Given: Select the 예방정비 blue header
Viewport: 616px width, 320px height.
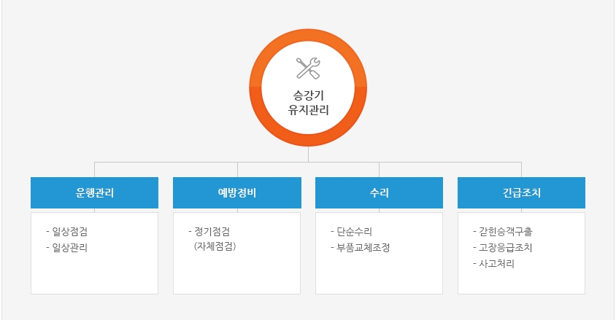Looking at the screenshot, I should (x=237, y=192).
